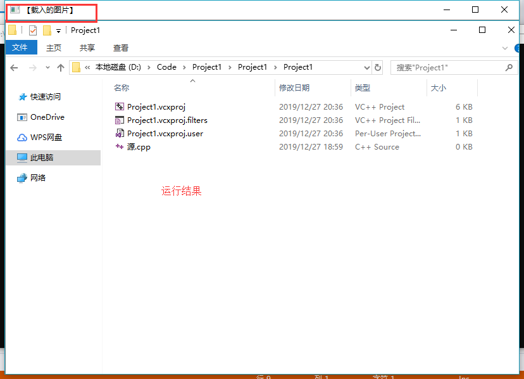Expand the chevron after 本地磁盘 (D:) breadcrumb
Image resolution: width=524 pixels, height=379 pixels.
149,68
